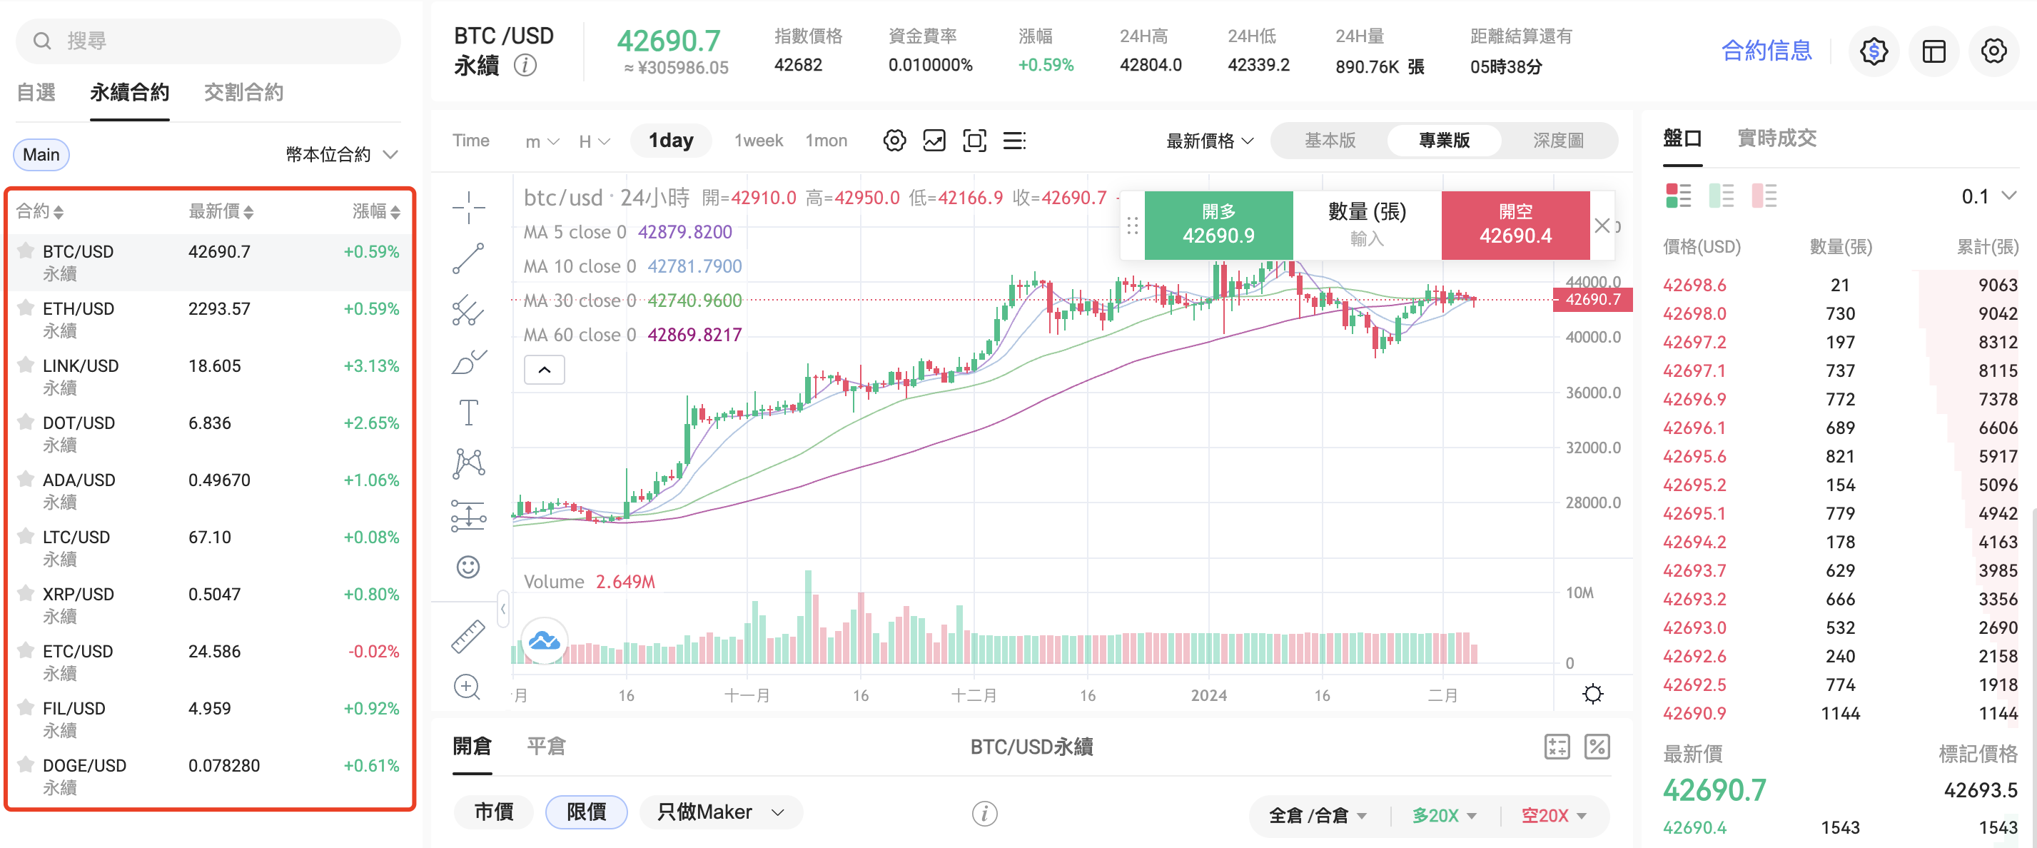Image resolution: width=2037 pixels, height=848 pixels.
Task: Select the trend line drawing tool
Action: (468, 258)
